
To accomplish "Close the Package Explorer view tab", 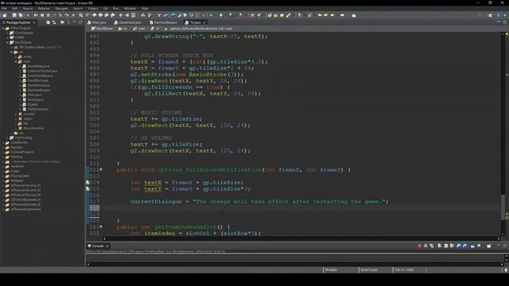I will tap(34, 22).
